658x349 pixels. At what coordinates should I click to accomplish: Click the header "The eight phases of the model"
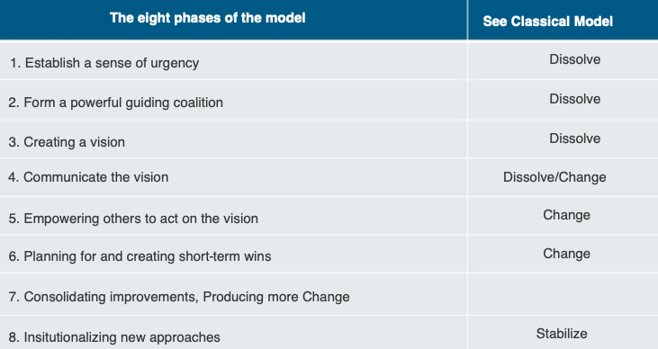coord(207,18)
